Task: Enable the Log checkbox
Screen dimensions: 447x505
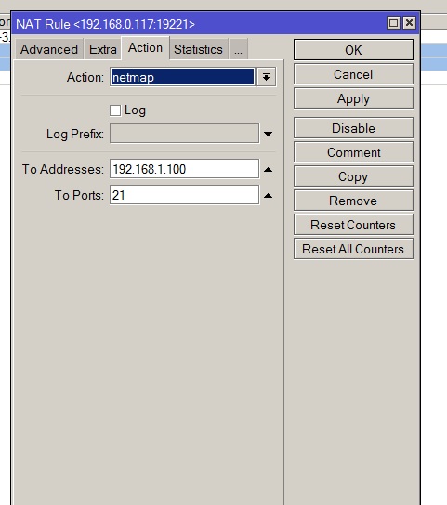Action: (115, 110)
